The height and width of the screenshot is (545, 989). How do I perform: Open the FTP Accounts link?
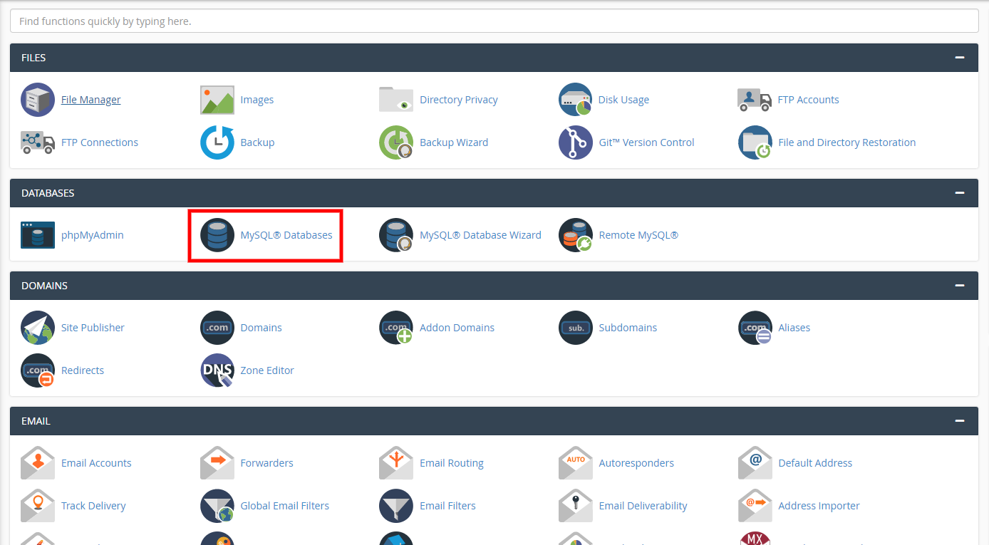(x=809, y=100)
